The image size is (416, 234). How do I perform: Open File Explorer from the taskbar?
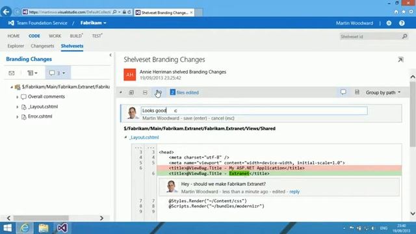click(x=44, y=228)
